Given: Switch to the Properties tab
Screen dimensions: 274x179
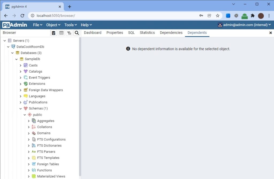Looking at the screenshot, I should (115, 33).
